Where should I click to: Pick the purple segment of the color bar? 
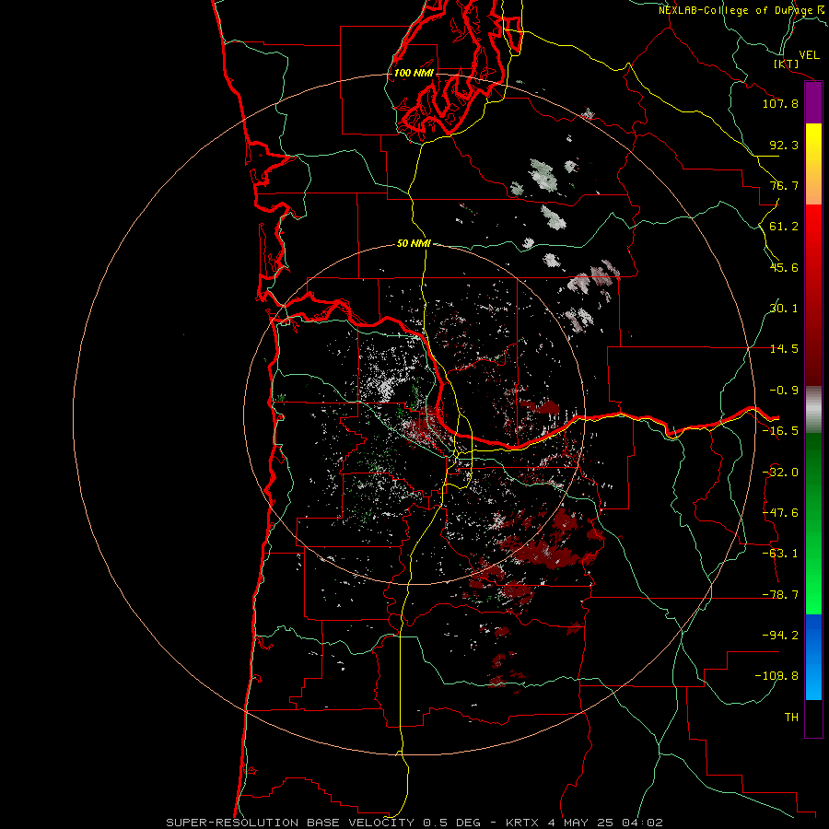tap(813, 102)
